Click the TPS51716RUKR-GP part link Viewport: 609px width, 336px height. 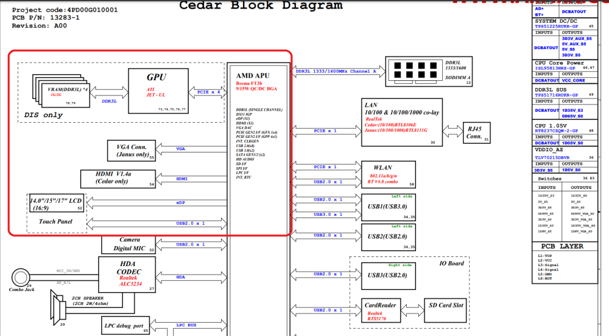(556, 95)
